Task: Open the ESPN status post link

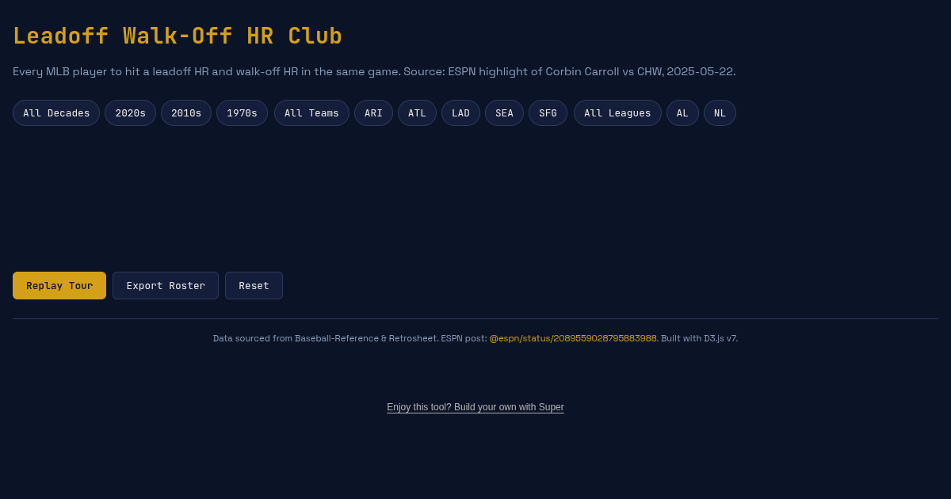Action: pos(573,338)
